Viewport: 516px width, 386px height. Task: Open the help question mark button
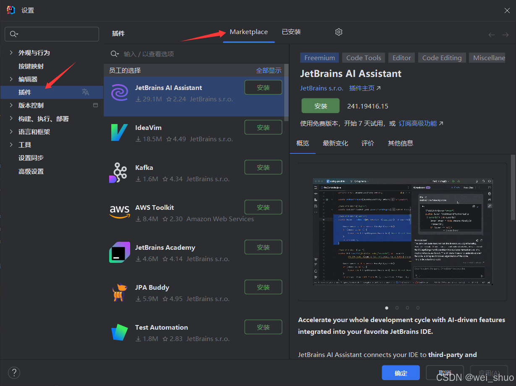click(x=14, y=372)
